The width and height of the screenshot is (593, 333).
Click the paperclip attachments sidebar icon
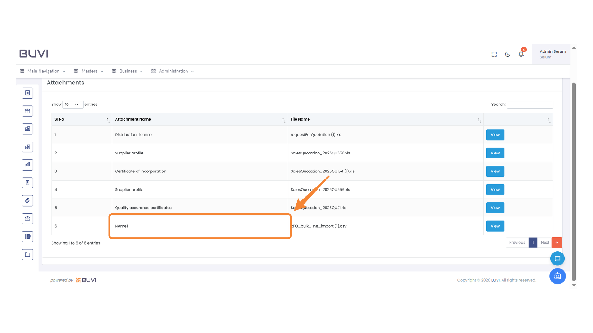27,201
